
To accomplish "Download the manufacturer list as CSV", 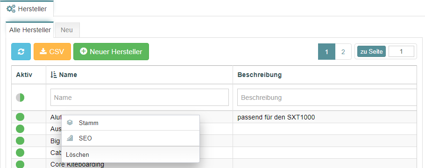I will click(x=52, y=51).
